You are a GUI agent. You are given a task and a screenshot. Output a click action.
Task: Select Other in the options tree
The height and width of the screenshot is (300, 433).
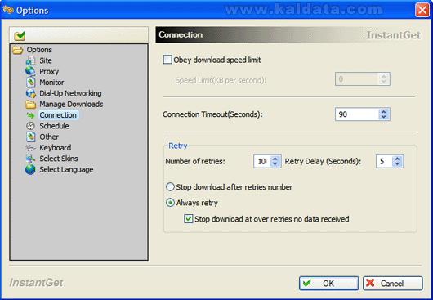49,137
